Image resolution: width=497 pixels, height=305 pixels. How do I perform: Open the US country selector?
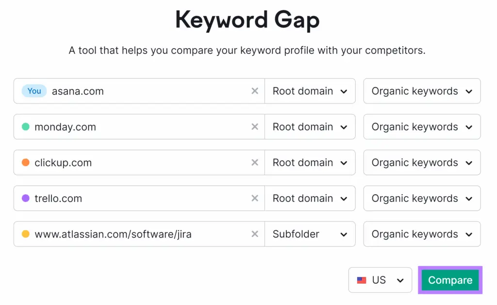pos(380,280)
